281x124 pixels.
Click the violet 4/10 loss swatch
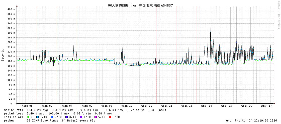tap(81, 117)
